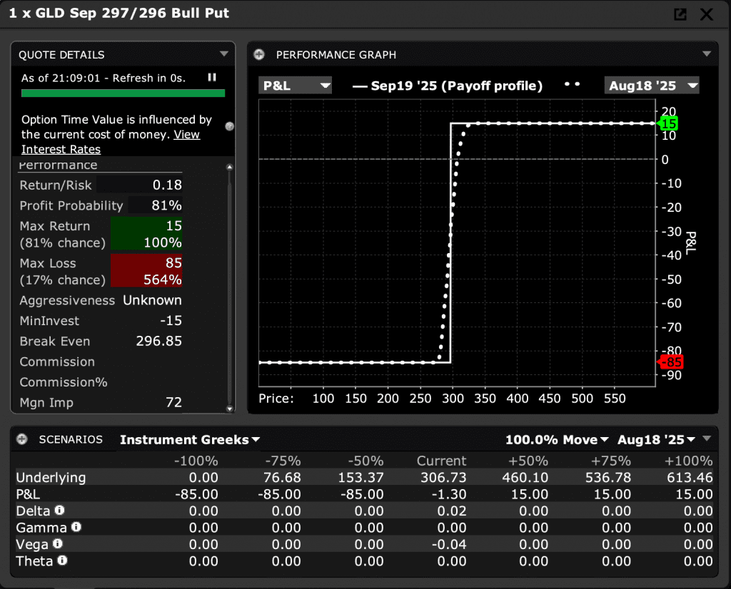The height and width of the screenshot is (589, 731).
Task: Click the red -85 max-loss marker on graph
Action: click(670, 362)
